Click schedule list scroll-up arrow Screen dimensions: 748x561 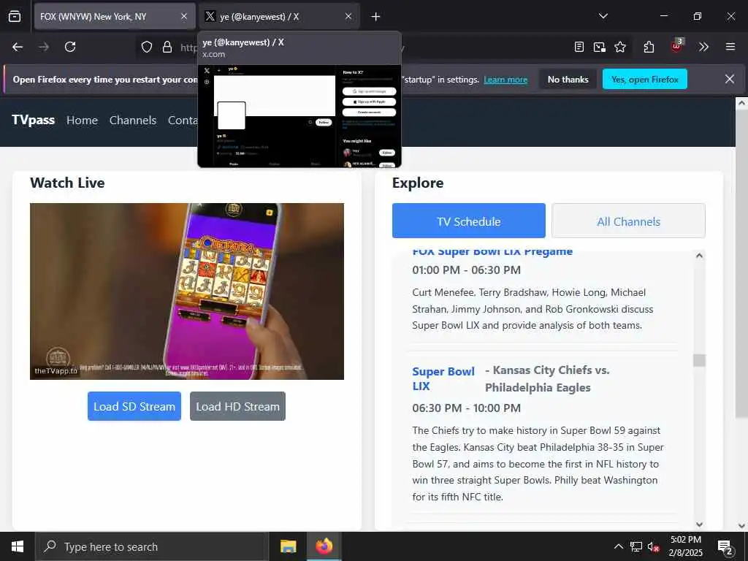(699, 256)
